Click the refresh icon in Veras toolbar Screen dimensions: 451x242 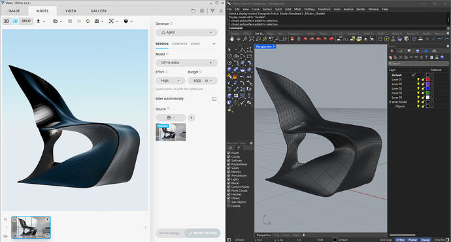(88, 22)
